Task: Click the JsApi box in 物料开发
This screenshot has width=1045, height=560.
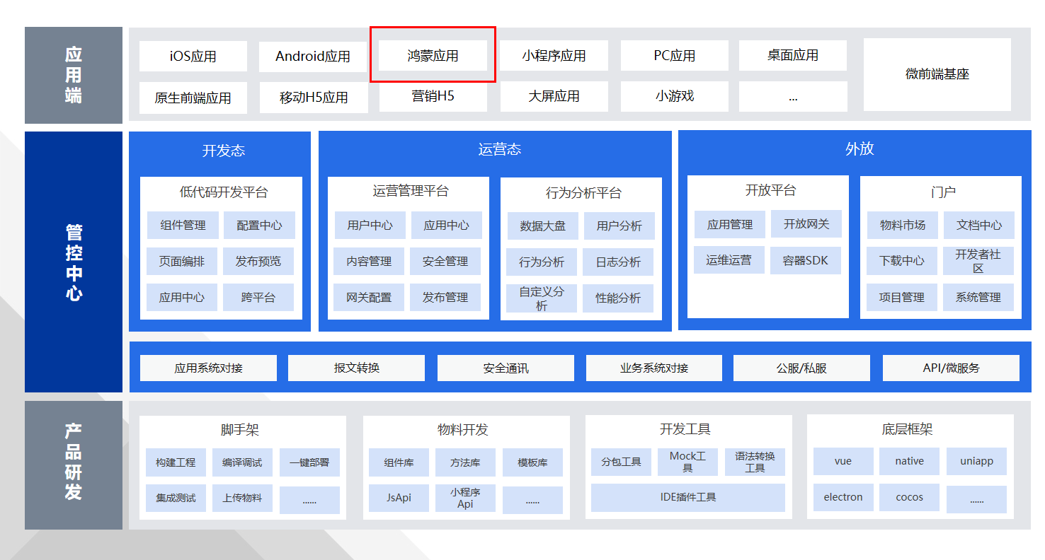Action: coord(399,498)
